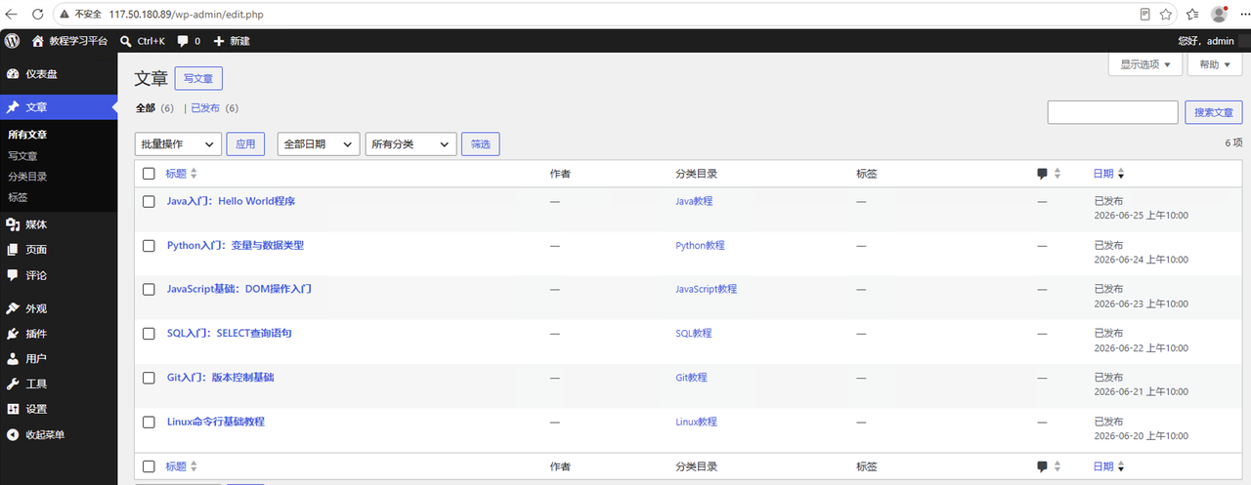Check the Linux命令行基础教程 checkbox
The width and height of the screenshot is (1251, 485).
click(149, 422)
